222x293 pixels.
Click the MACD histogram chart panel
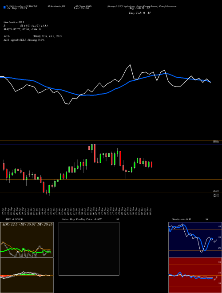click(x=27, y=275)
